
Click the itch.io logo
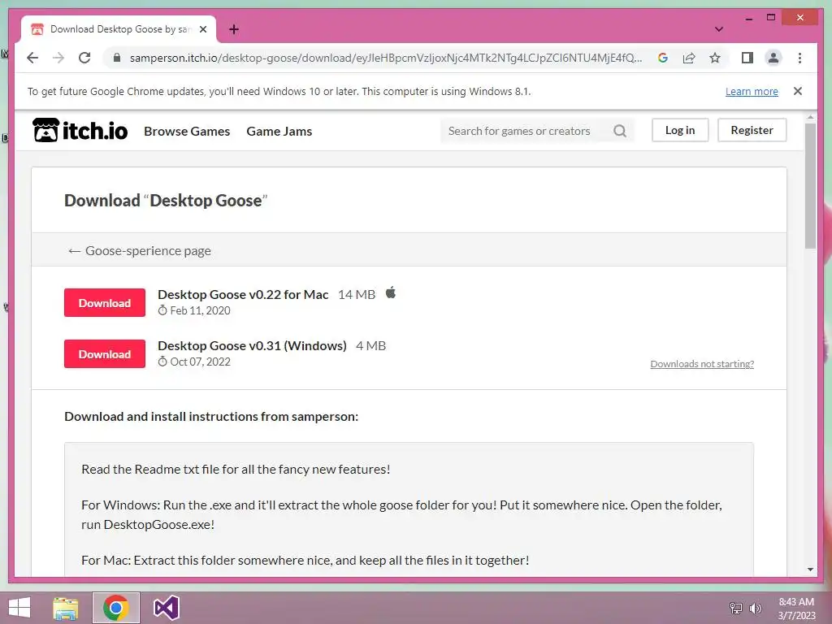click(80, 131)
